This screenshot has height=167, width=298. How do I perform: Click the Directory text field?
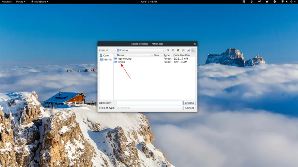[149, 103]
